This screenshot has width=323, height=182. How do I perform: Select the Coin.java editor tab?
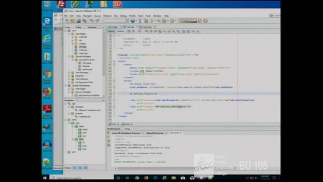coord(147,27)
